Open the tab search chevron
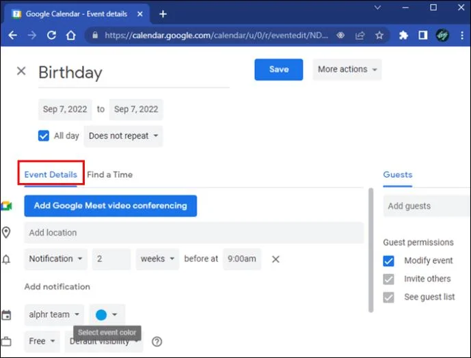 click(x=377, y=8)
